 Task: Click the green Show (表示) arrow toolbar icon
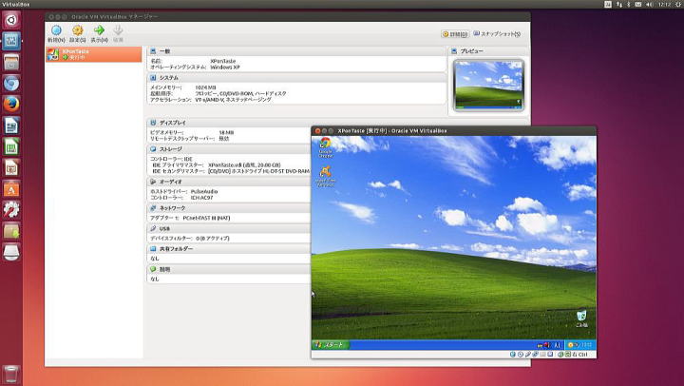99,30
